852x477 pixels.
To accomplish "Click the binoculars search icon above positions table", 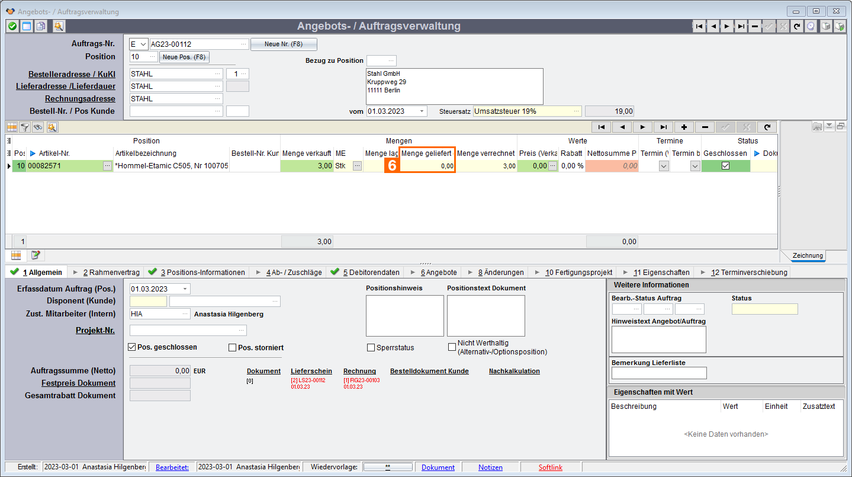I will (x=38, y=127).
